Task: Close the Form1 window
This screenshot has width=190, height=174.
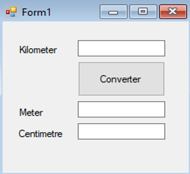Action: click(173, 12)
